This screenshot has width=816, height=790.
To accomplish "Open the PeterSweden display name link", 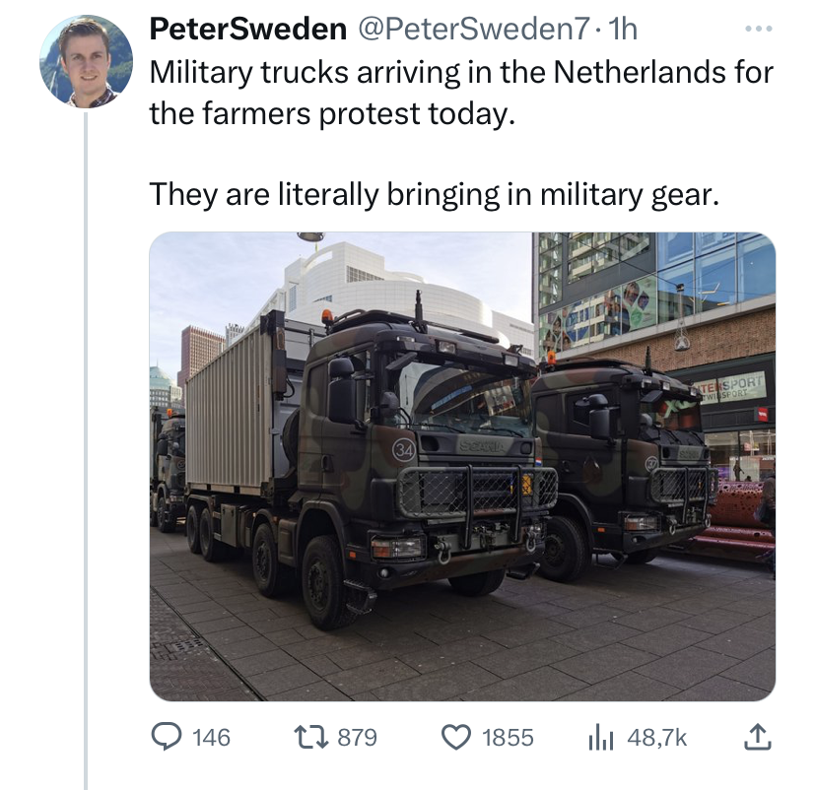I will (x=247, y=29).
